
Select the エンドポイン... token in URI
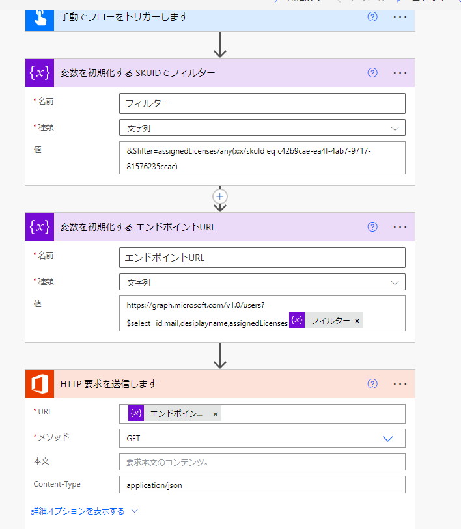coord(175,414)
